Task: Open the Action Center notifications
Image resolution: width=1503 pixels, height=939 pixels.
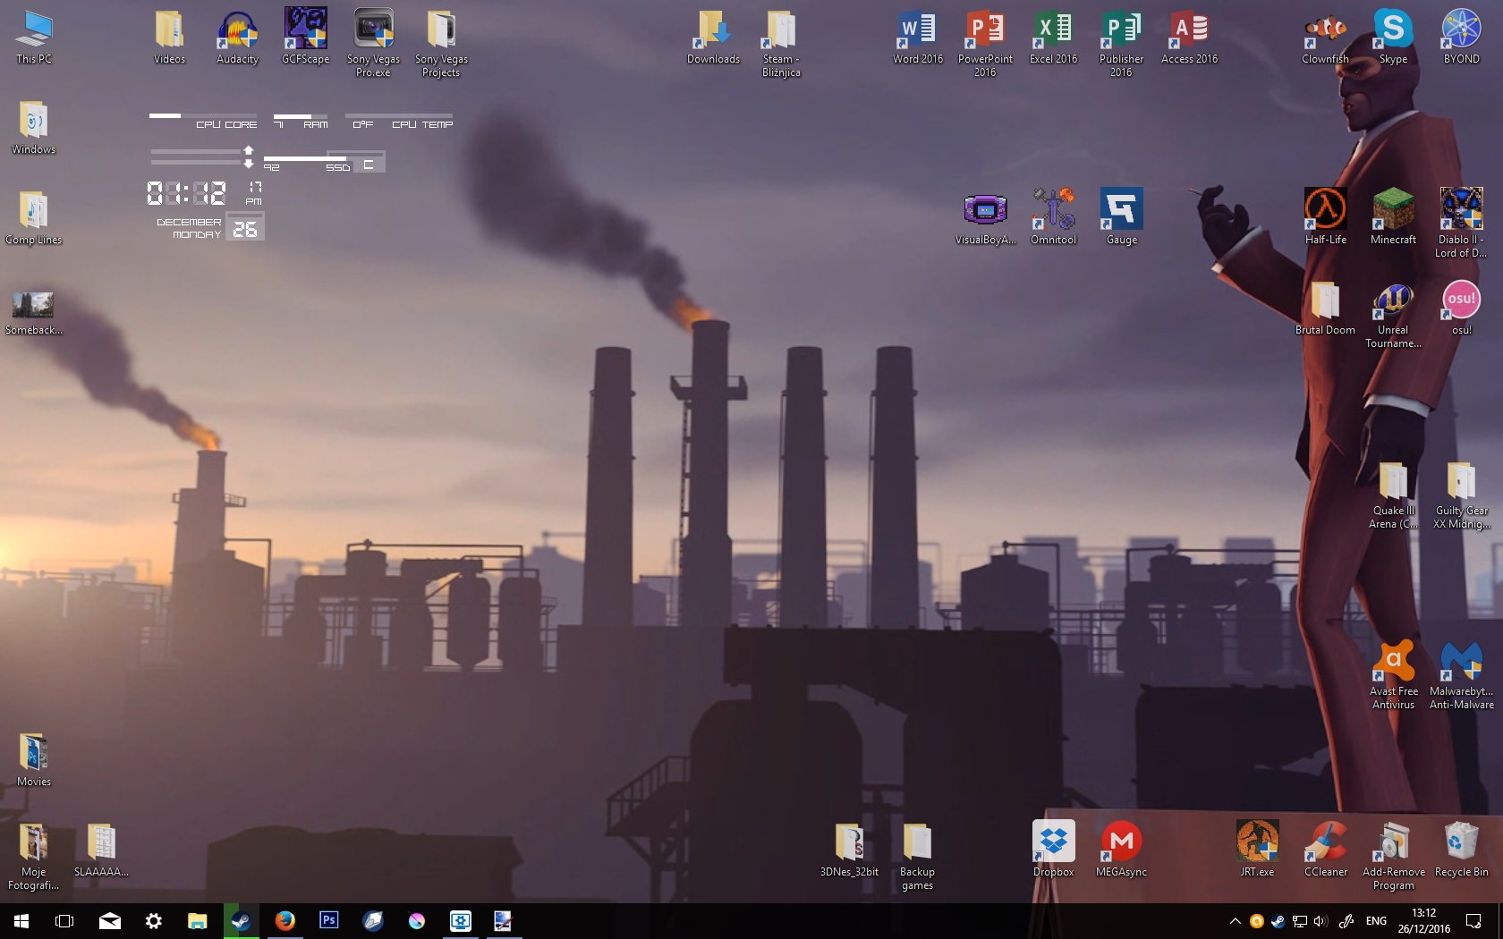Action: [x=1473, y=921]
